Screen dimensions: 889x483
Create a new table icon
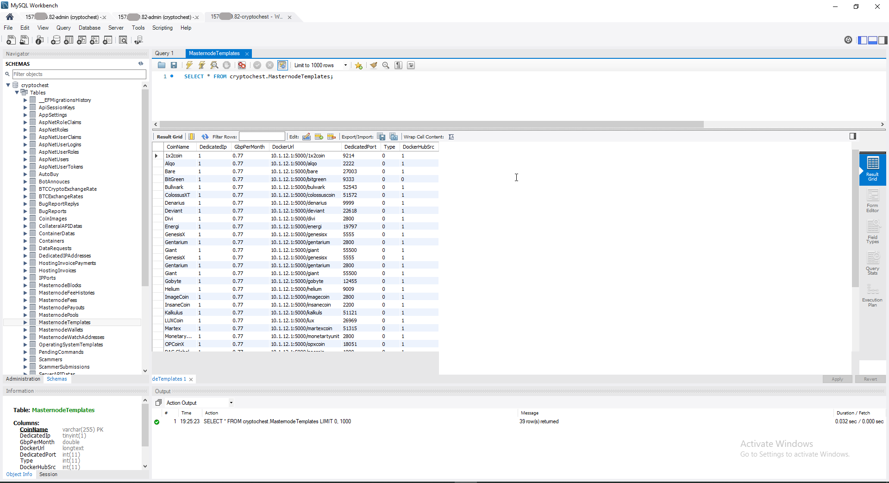click(x=69, y=40)
